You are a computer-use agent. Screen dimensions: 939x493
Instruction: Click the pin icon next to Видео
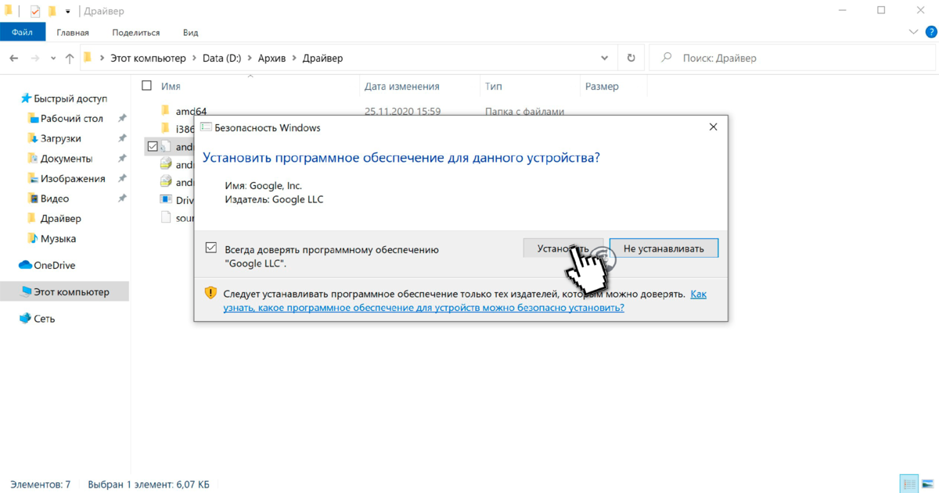(x=122, y=198)
